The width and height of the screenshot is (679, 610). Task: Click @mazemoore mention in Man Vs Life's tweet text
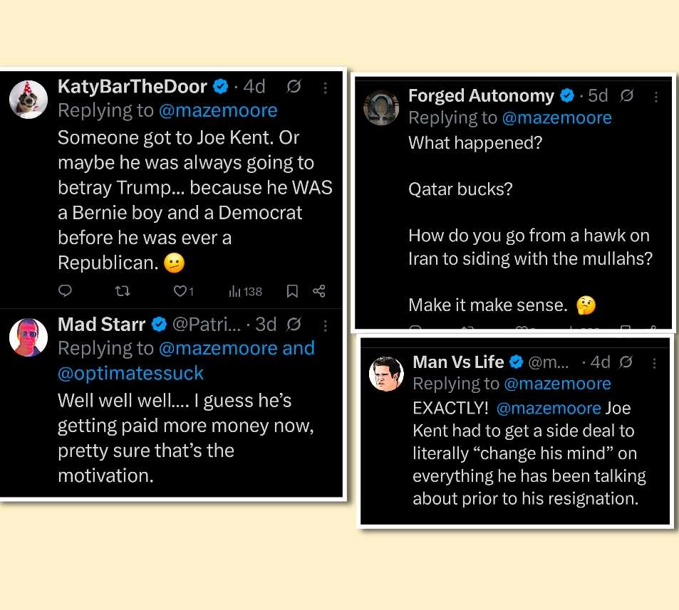(548, 409)
